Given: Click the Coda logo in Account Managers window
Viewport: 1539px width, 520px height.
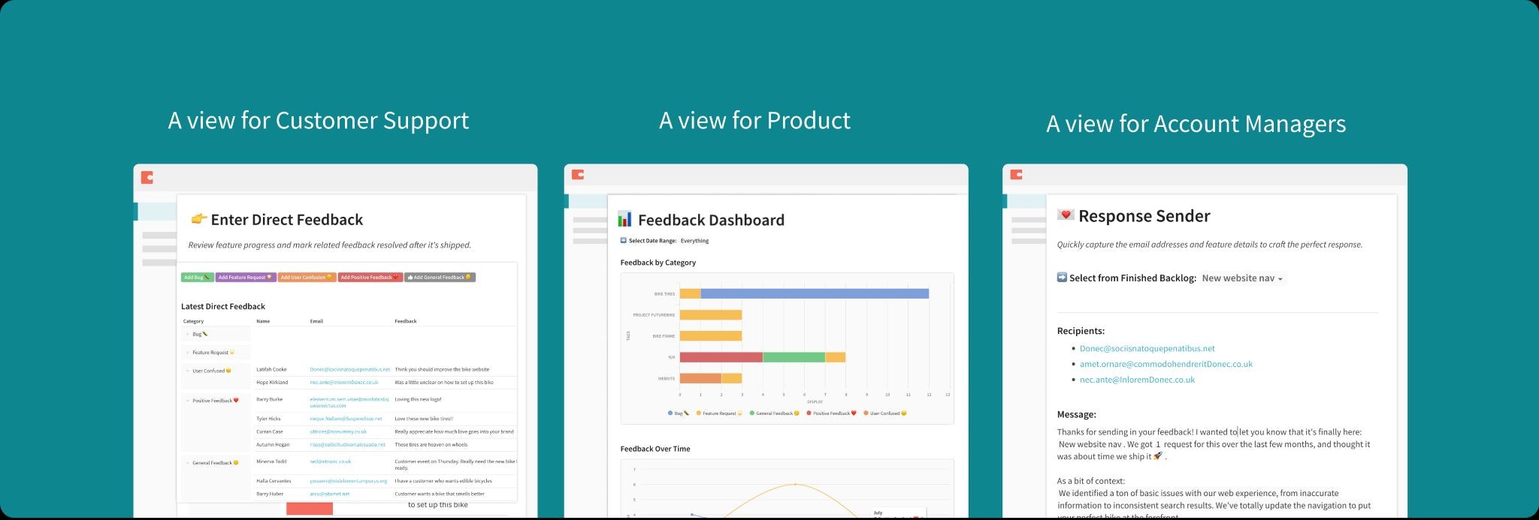Looking at the screenshot, I should click(1016, 175).
